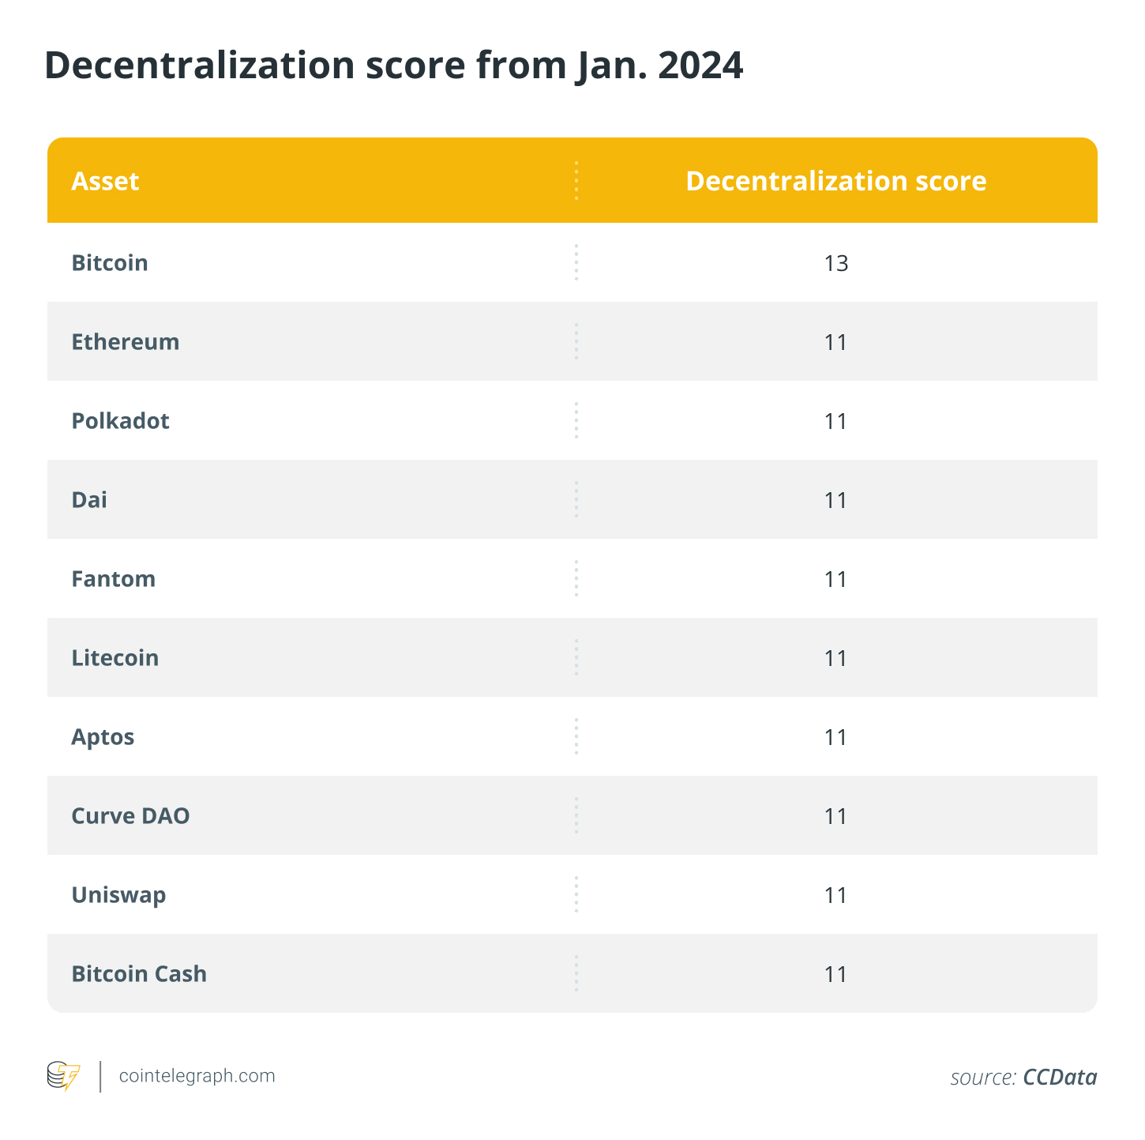Click the Curve DAO asset name
The image size is (1145, 1140).
(130, 815)
